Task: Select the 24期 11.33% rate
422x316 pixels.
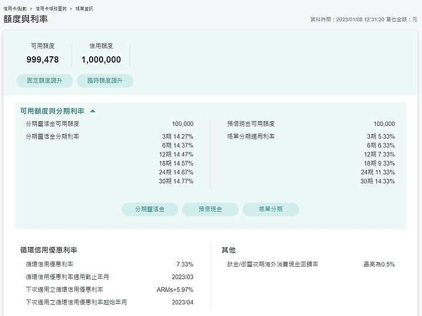Action: 378,172
